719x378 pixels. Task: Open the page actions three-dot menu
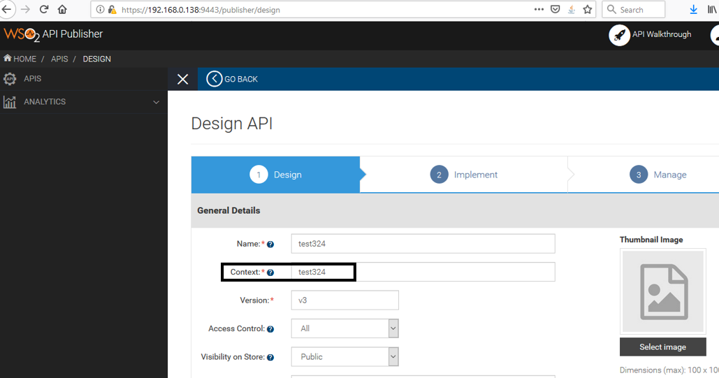click(539, 10)
